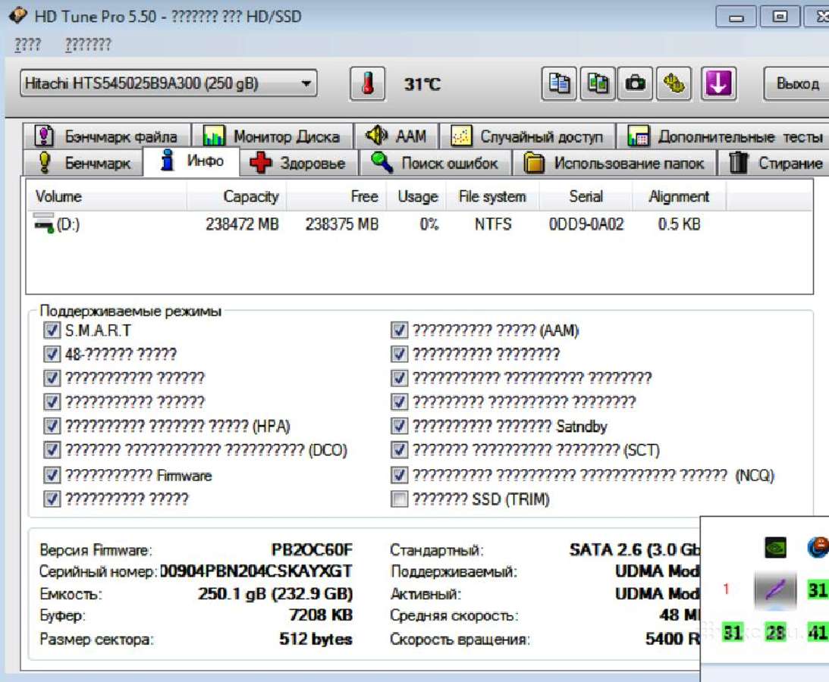Click the second copy screenshot icon

pyautogui.click(x=598, y=83)
